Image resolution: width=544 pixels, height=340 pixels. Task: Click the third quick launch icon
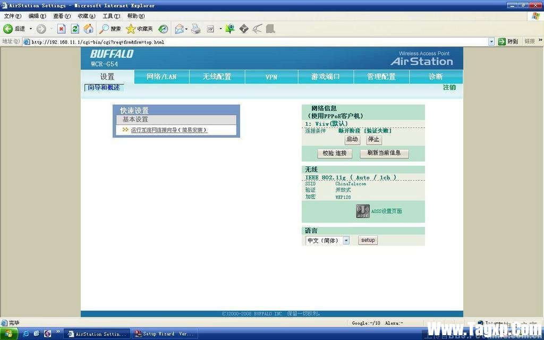point(47,334)
